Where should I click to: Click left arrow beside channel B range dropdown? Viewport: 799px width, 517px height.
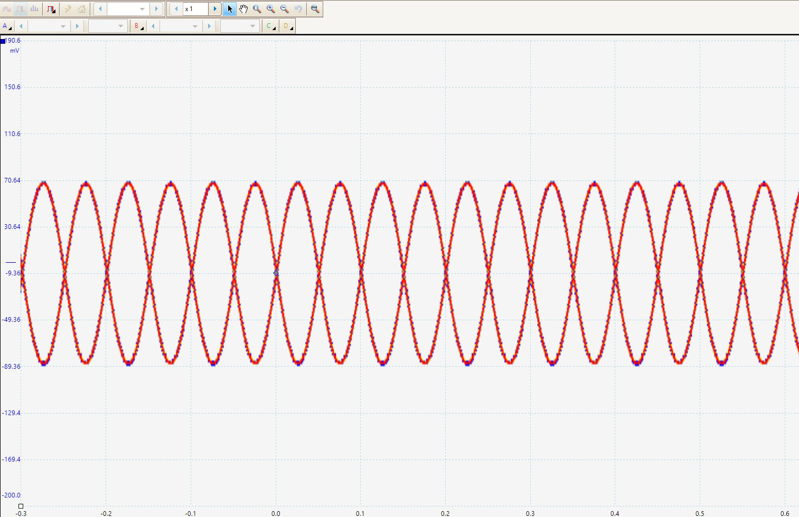point(153,26)
